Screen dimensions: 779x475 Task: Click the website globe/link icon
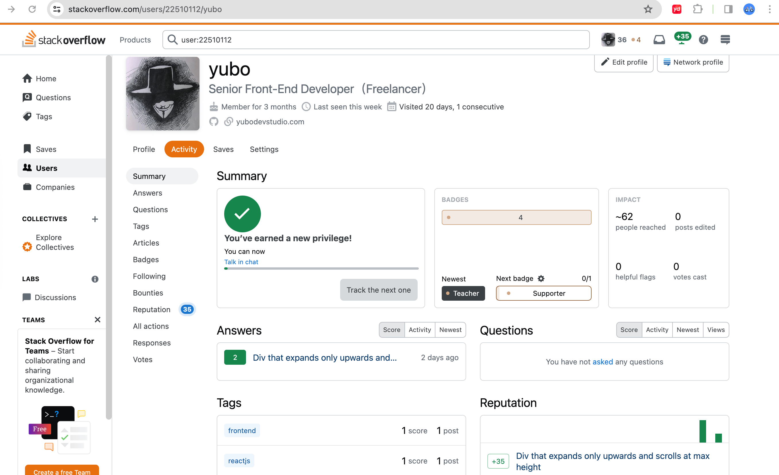click(228, 121)
